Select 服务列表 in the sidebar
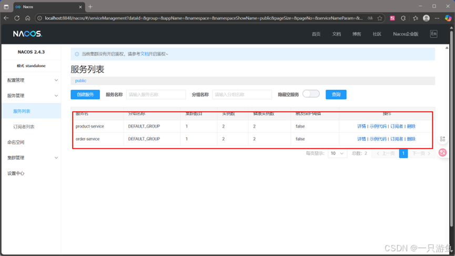455x256 pixels. pyautogui.click(x=32, y=111)
